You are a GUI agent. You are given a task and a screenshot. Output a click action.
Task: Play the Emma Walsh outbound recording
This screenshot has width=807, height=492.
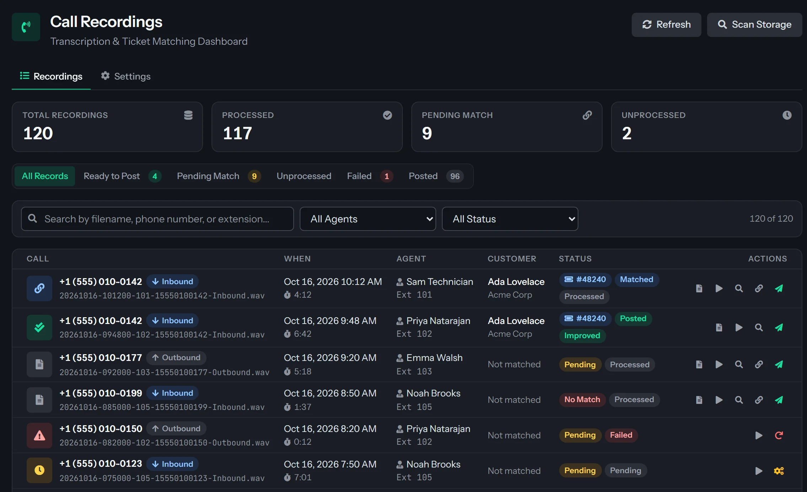[x=719, y=364]
